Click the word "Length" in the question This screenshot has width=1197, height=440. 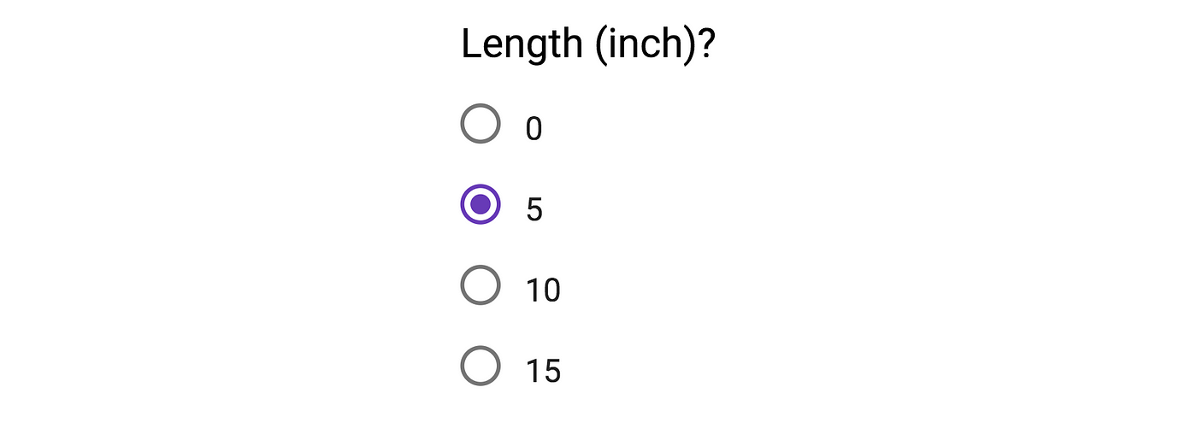point(522,44)
